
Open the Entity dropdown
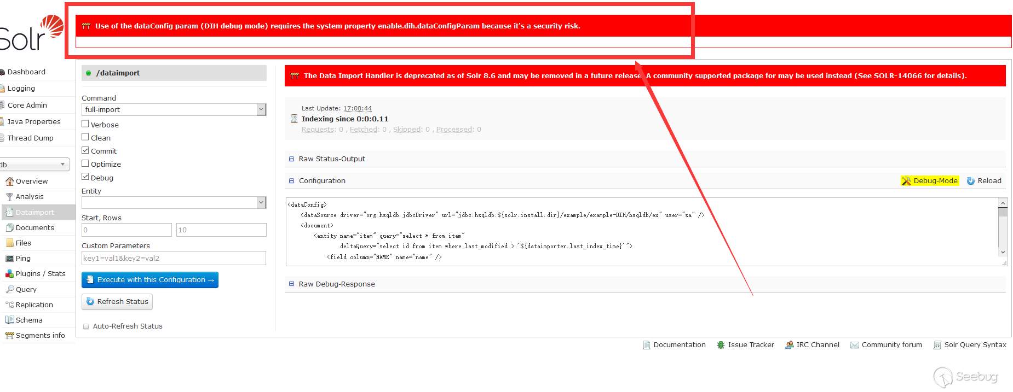click(x=174, y=202)
